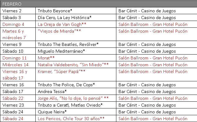The height and width of the screenshot is (122, 197).
Task: Click Tributo a Cerati, Matías Oviedo* cell
Action: pyautogui.click(x=76, y=105)
